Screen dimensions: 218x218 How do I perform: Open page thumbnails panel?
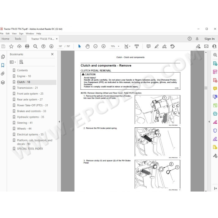pos(3,57)
